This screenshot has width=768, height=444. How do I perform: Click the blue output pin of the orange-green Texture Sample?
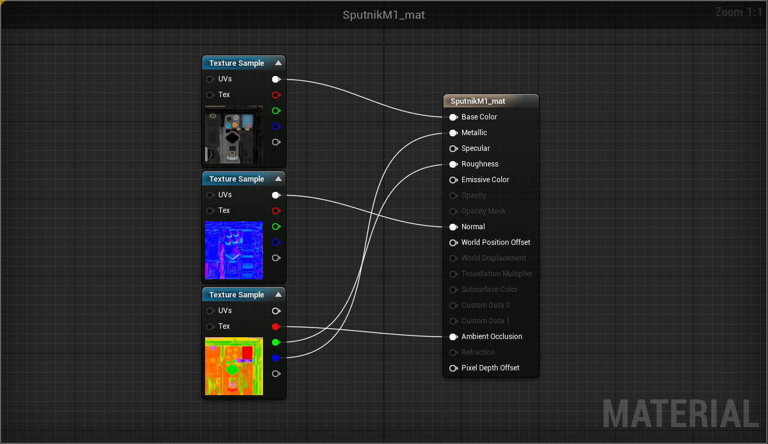point(276,358)
